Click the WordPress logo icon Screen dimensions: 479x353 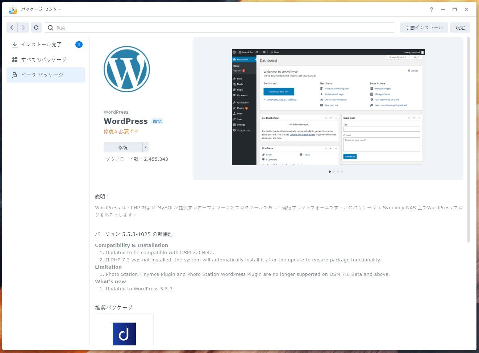[127, 69]
